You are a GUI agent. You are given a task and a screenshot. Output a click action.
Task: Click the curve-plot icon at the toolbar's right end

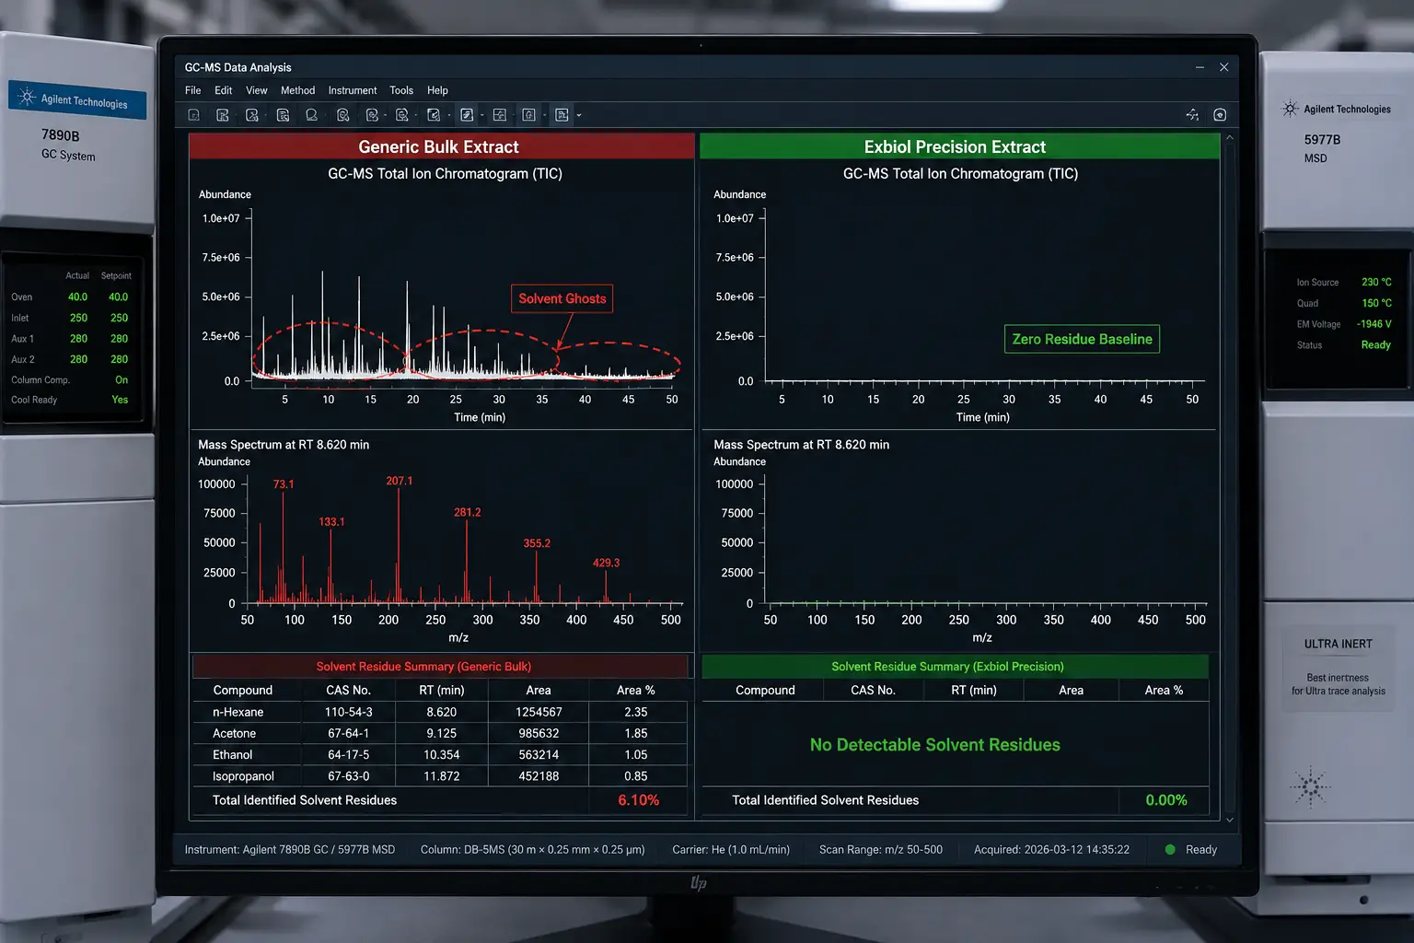(x=1192, y=115)
